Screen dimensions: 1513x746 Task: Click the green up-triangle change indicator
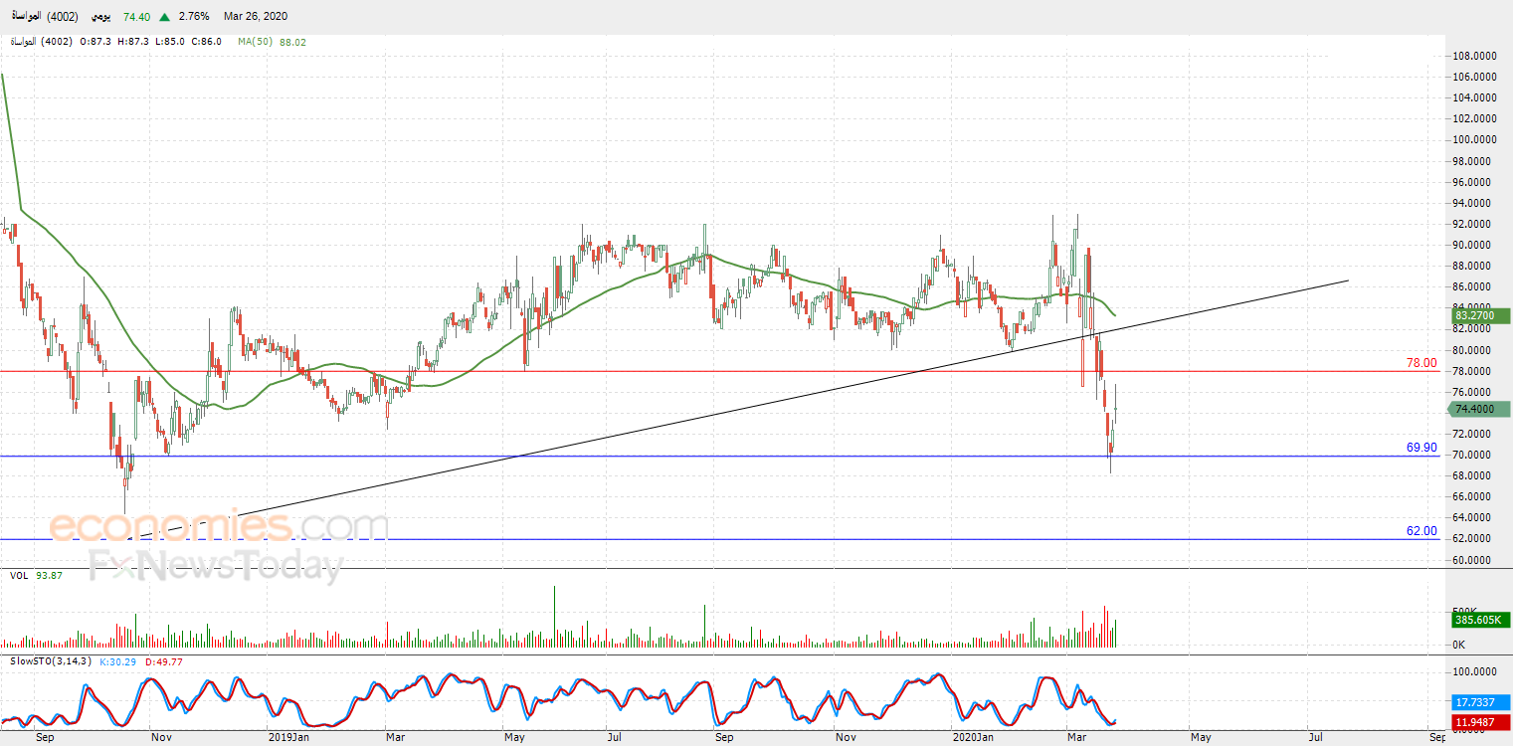[164, 17]
